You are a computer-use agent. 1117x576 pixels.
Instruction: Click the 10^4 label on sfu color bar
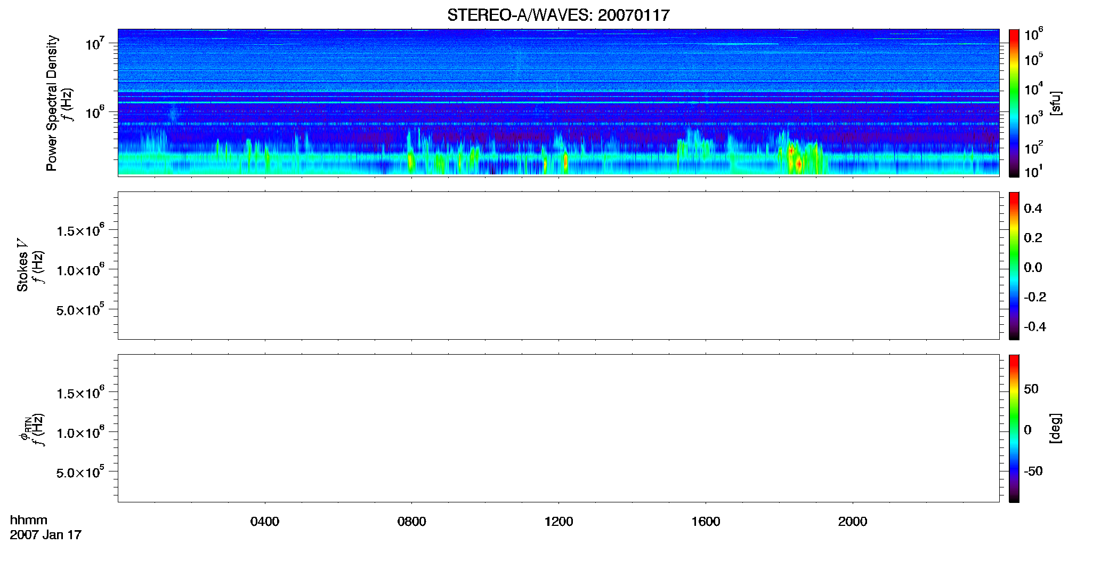(1034, 88)
